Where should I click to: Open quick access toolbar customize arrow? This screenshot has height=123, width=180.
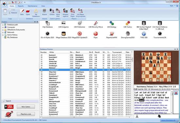click(25, 2)
